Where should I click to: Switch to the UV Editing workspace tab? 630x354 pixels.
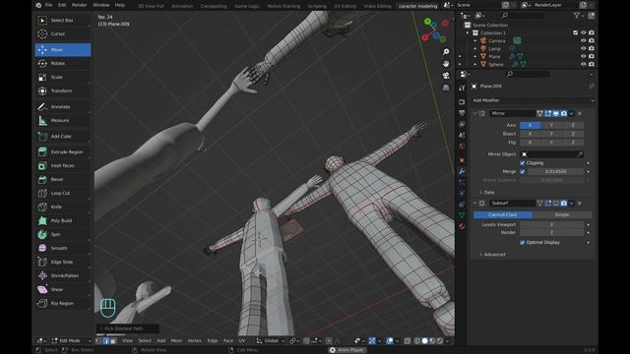[x=345, y=6]
